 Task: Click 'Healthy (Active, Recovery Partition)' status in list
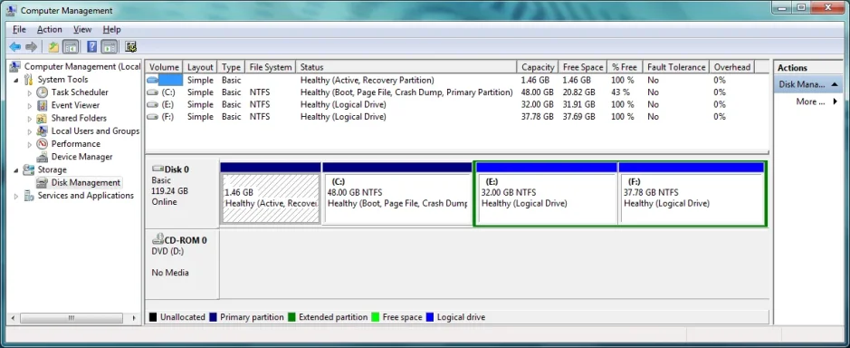pyautogui.click(x=367, y=81)
